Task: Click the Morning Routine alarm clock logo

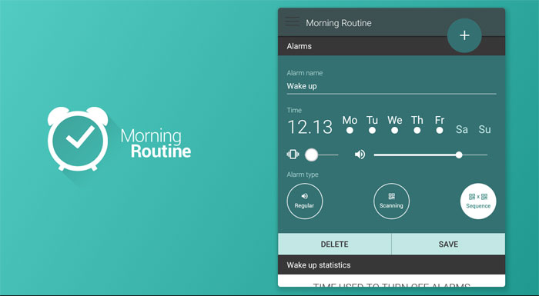Action: point(78,138)
